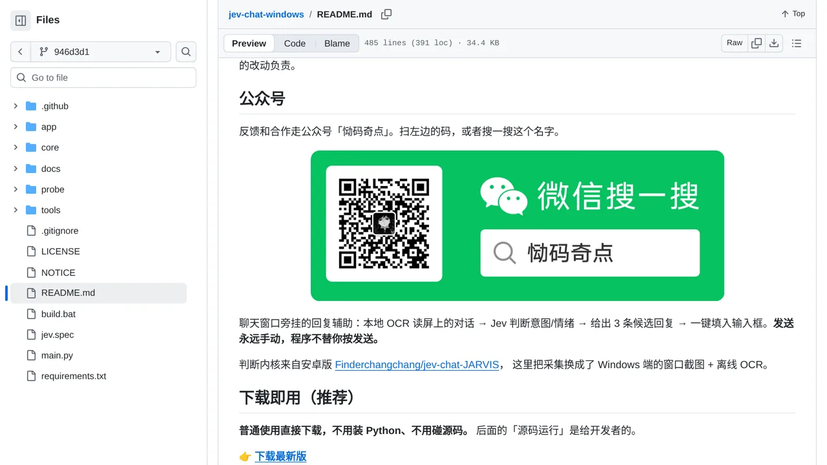The width and height of the screenshot is (827, 465).
Task: Expand the core folder chevron
Action: (x=16, y=147)
